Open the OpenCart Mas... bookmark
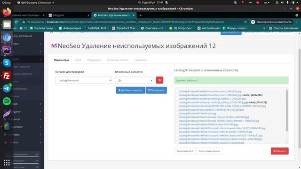The height and width of the screenshot is (169, 301). (125, 28)
